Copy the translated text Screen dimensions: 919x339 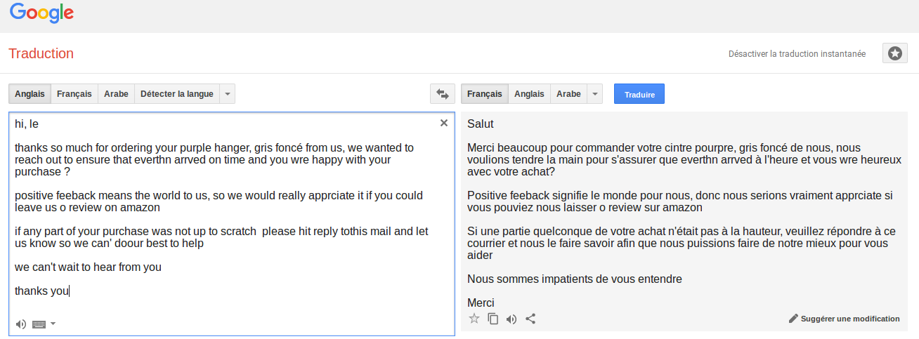[493, 319]
